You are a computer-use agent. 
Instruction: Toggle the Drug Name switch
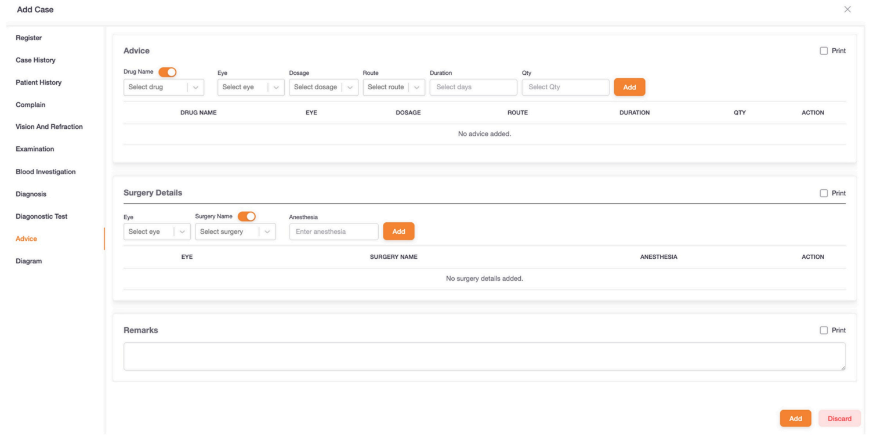(x=167, y=72)
